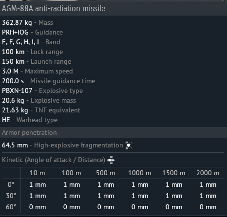Screen dimensions: 227x217
Task: Select the PBXN-107 Explosive type row
Action: point(42,91)
